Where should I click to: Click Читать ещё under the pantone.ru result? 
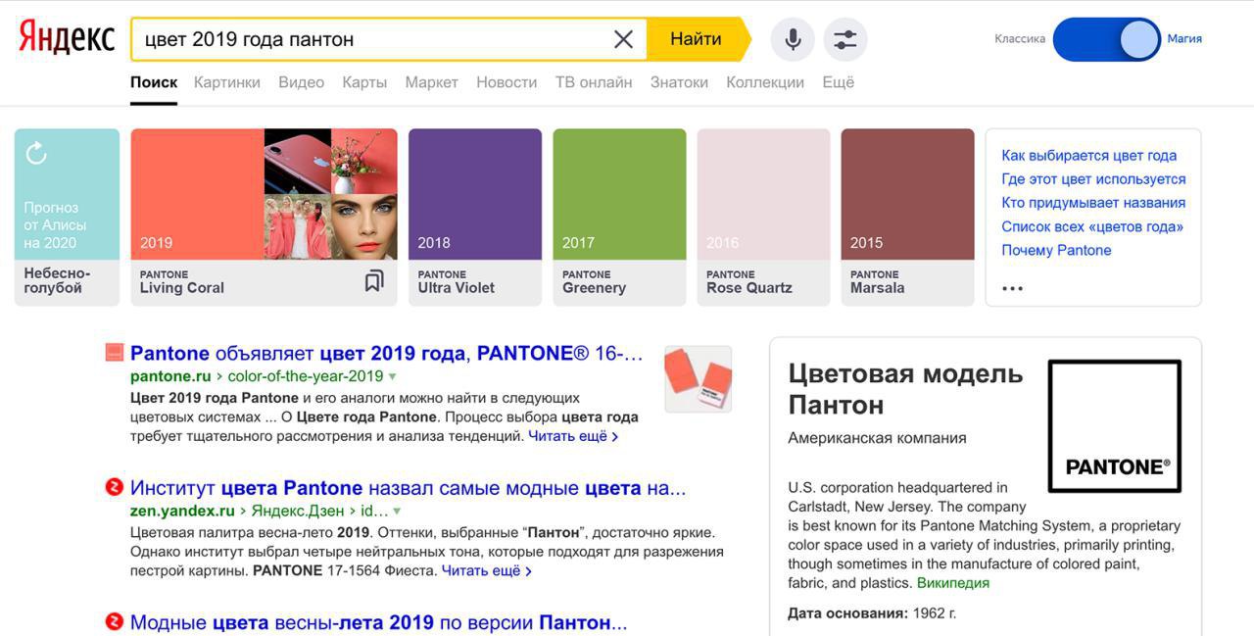coord(573,436)
